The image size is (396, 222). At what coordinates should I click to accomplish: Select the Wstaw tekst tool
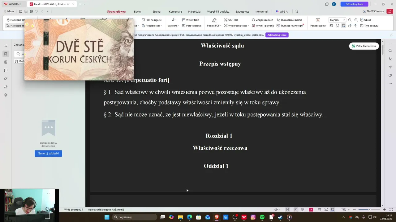[191, 20]
